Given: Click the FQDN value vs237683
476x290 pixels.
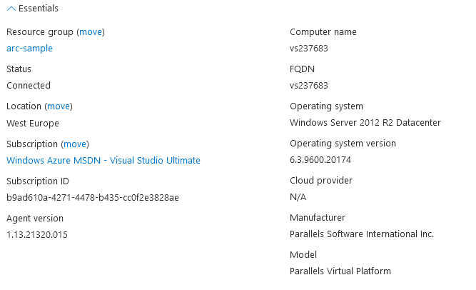Looking at the screenshot, I should [309, 86].
